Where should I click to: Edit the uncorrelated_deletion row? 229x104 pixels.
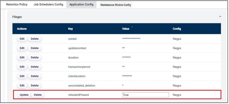pyautogui.click(x=22, y=86)
